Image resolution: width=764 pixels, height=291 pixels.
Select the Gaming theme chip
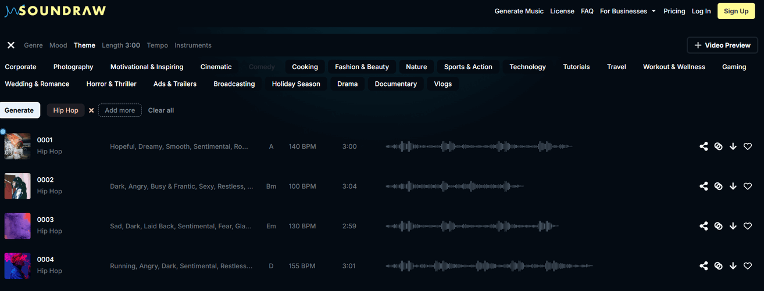(x=734, y=67)
